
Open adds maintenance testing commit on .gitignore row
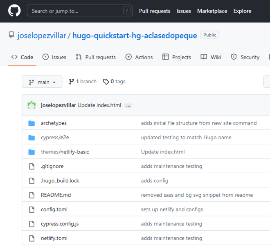(x=171, y=166)
